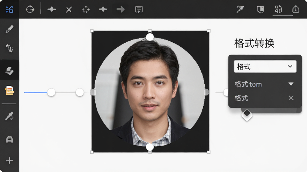Click the top circle handle of crop
The width and height of the screenshot is (307, 172).
tap(150, 37)
